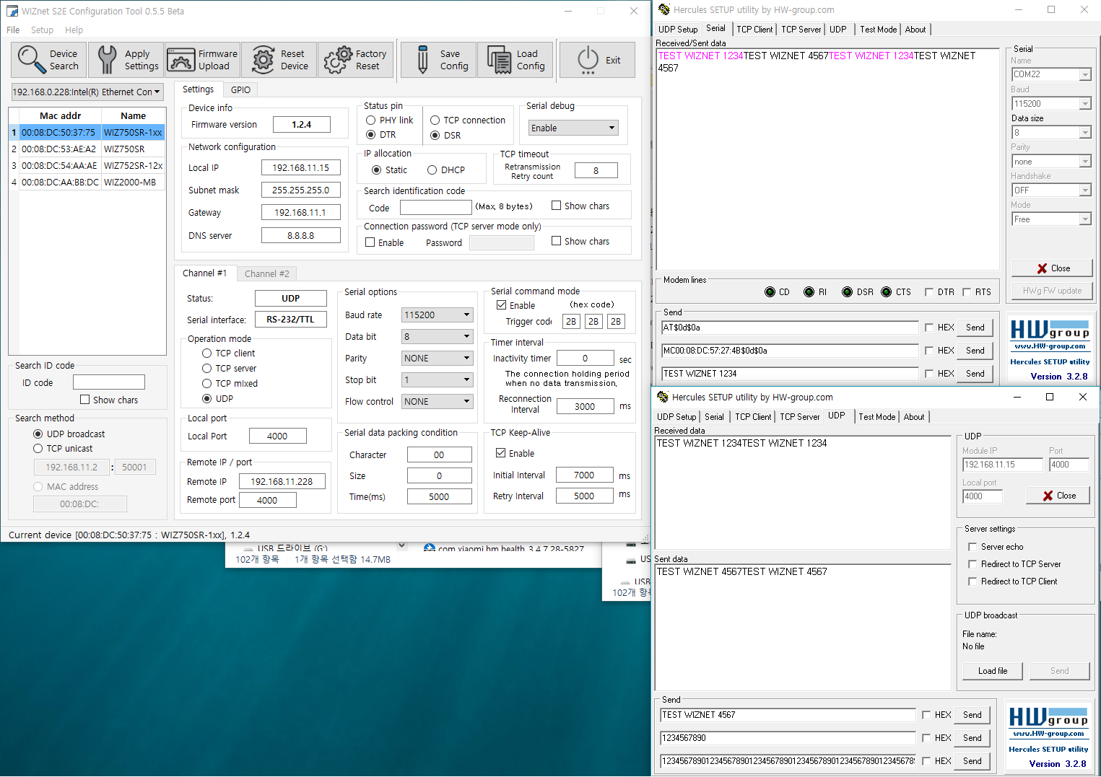Open the Setup menu
The image size is (1101, 777).
[x=42, y=30]
